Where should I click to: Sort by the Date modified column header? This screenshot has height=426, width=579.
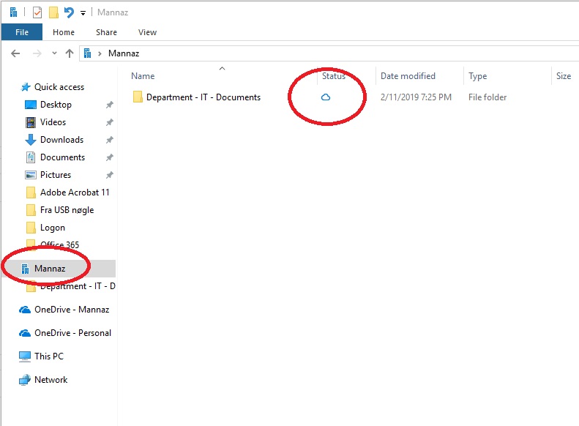tap(408, 76)
